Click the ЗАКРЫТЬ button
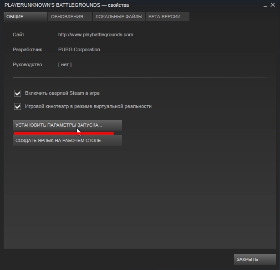Screen dimensions: 280x270 click(255, 259)
